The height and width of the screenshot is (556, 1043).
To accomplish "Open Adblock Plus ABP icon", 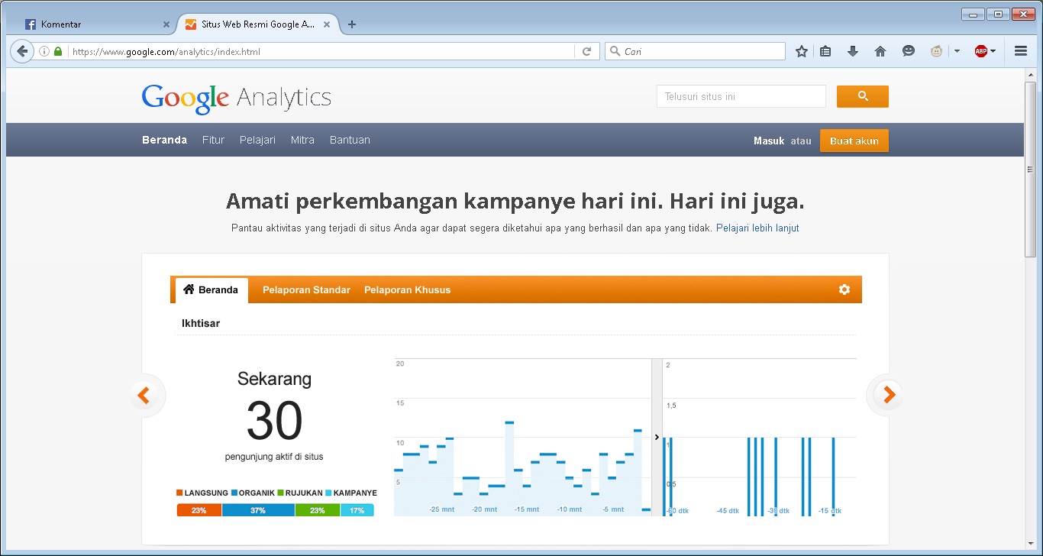I will [980, 51].
